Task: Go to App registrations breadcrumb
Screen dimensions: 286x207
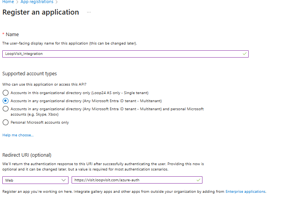Action: tap(37, 2)
